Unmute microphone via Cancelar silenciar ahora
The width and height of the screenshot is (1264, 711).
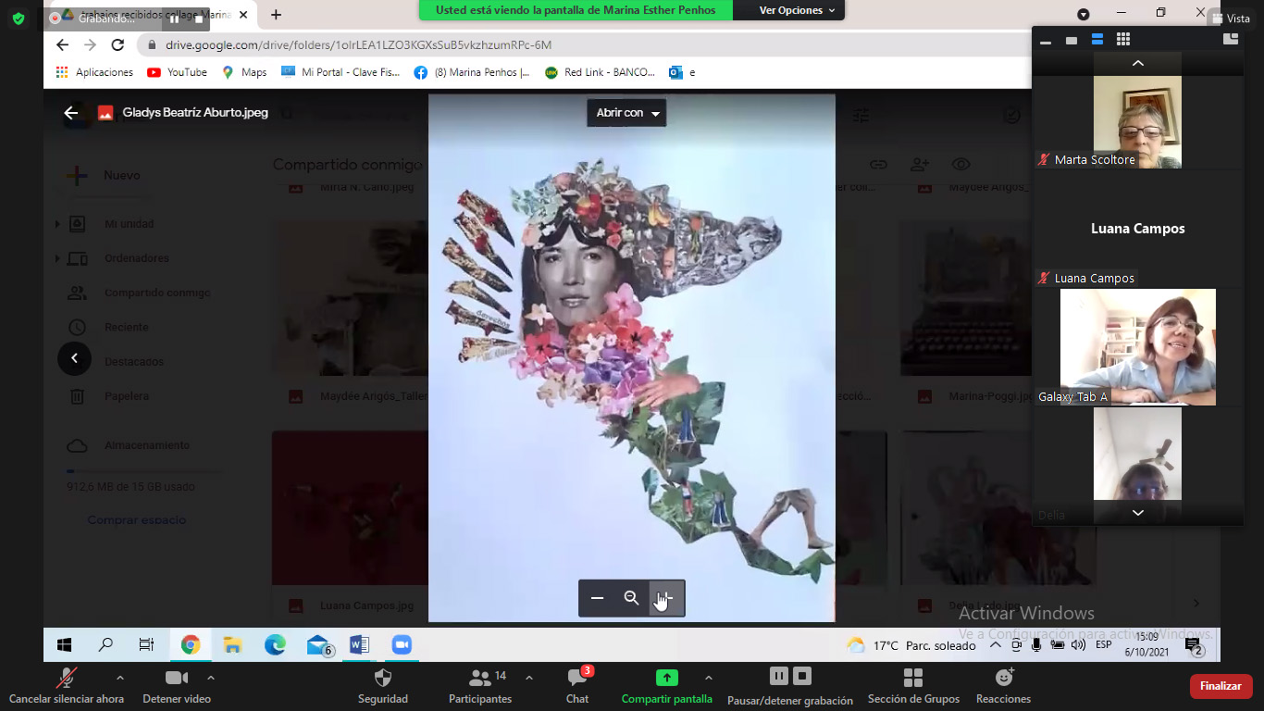(66, 678)
